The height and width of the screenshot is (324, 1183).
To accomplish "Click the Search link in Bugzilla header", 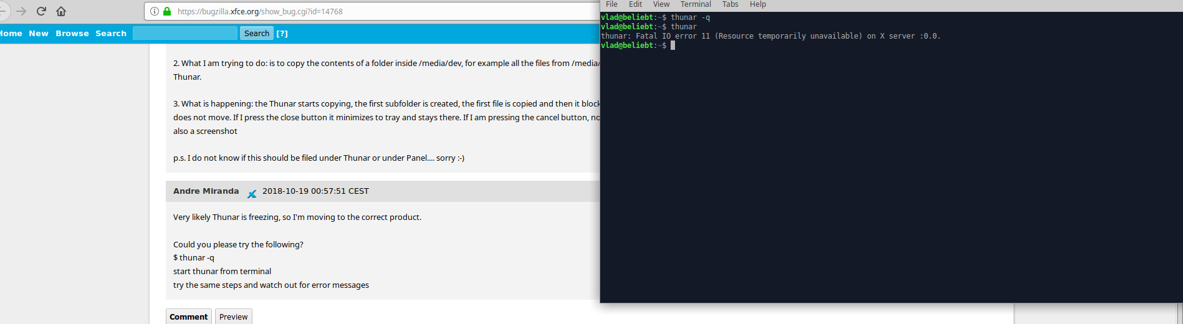I will (111, 34).
